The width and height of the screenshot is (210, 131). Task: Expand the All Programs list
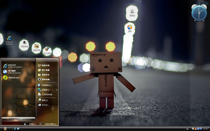tap(18, 119)
